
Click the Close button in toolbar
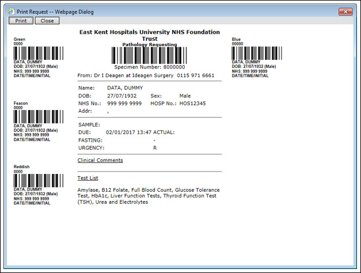47,21
